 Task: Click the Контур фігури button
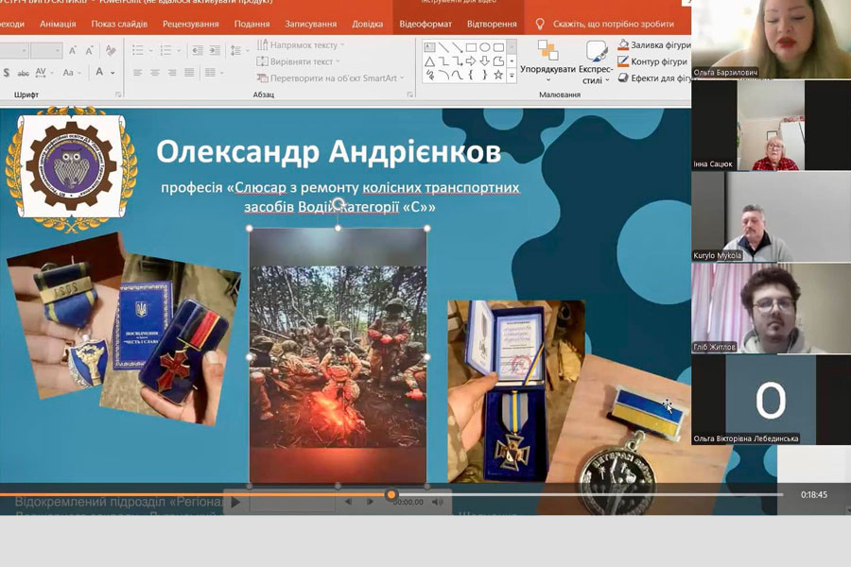coord(655,61)
